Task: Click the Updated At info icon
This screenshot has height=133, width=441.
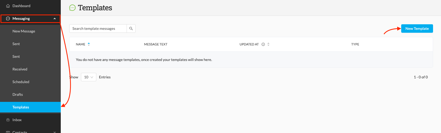Action: point(263,44)
